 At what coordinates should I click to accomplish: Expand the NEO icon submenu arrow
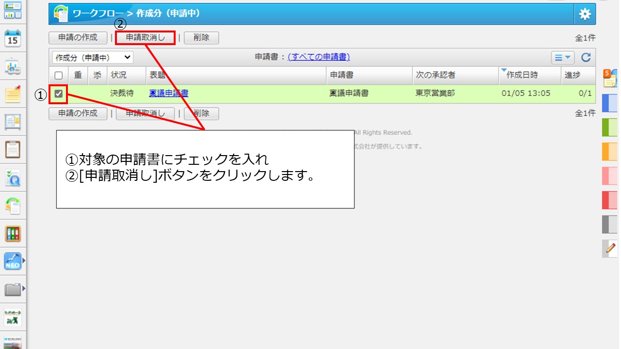coord(24,262)
